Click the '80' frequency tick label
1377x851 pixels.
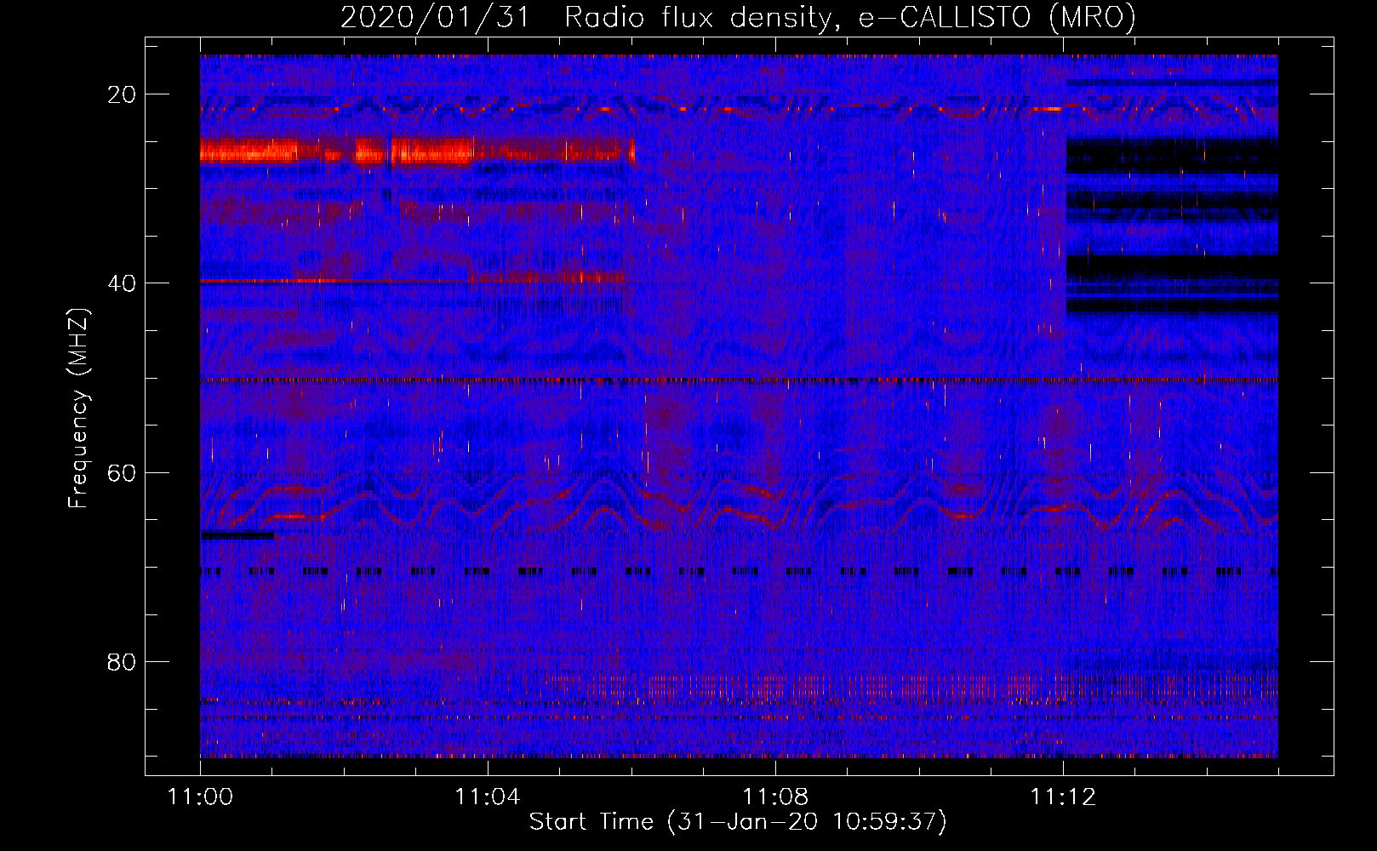[123, 661]
